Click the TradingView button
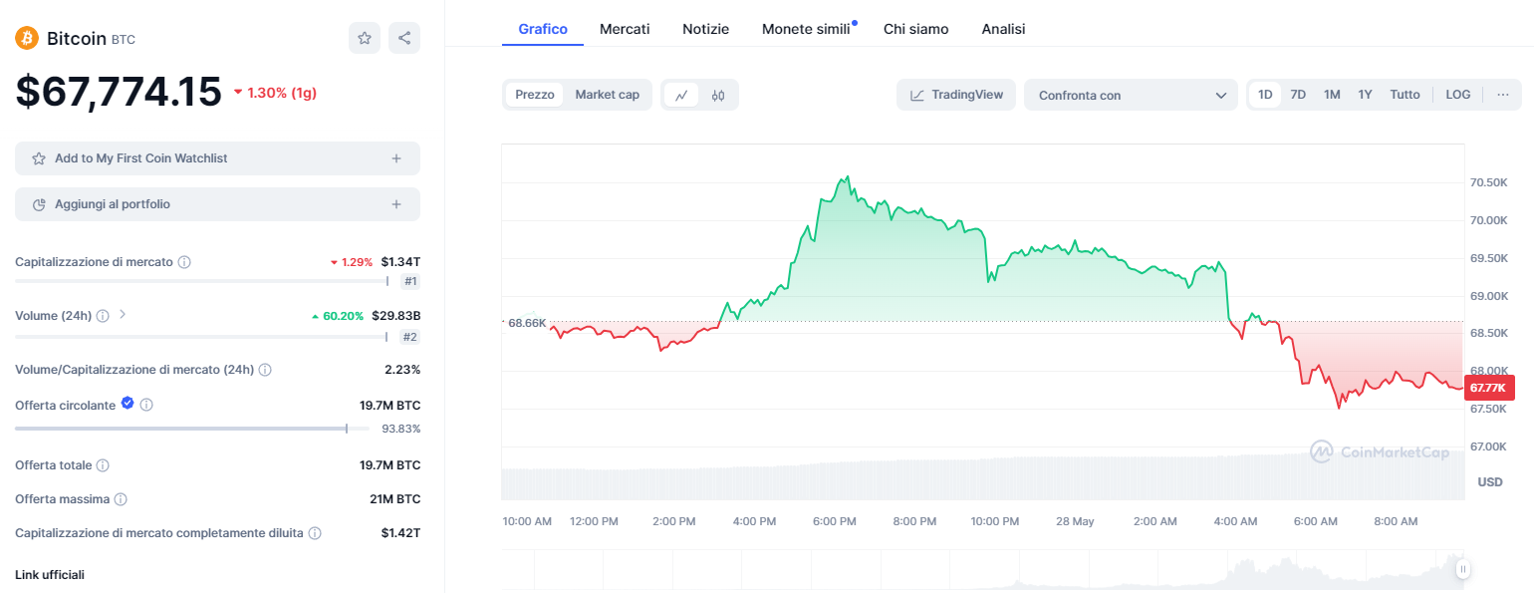Image resolution: width=1534 pixels, height=593 pixels. click(956, 95)
